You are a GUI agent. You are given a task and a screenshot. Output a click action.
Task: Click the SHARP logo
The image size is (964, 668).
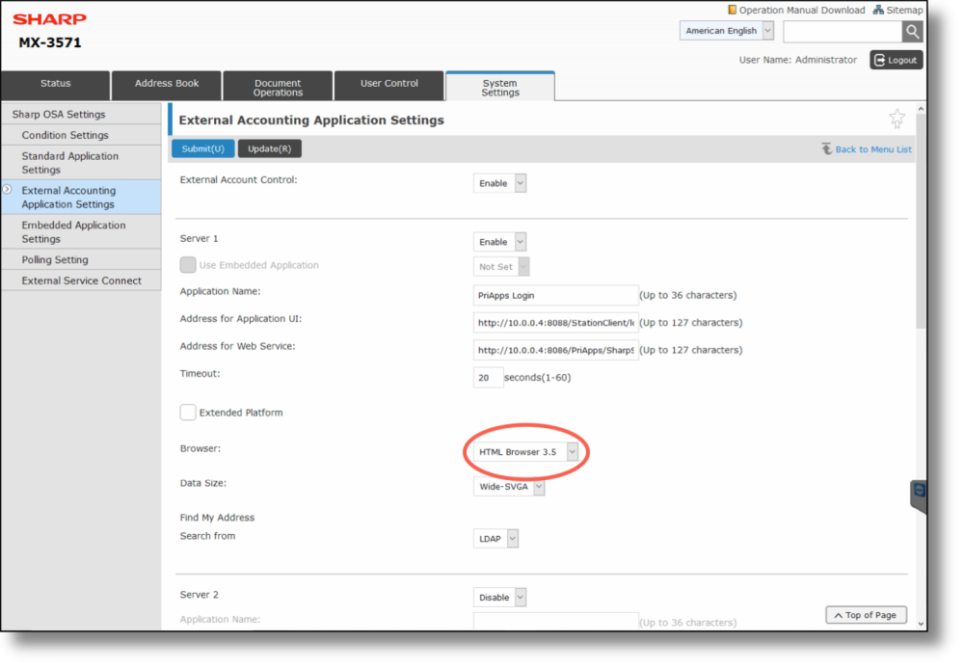[51, 16]
